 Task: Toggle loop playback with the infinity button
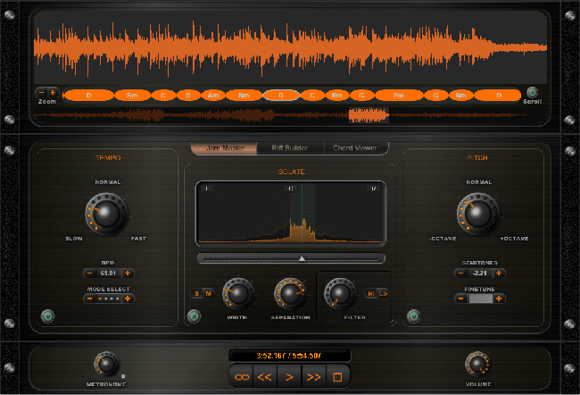tap(242, 377)
